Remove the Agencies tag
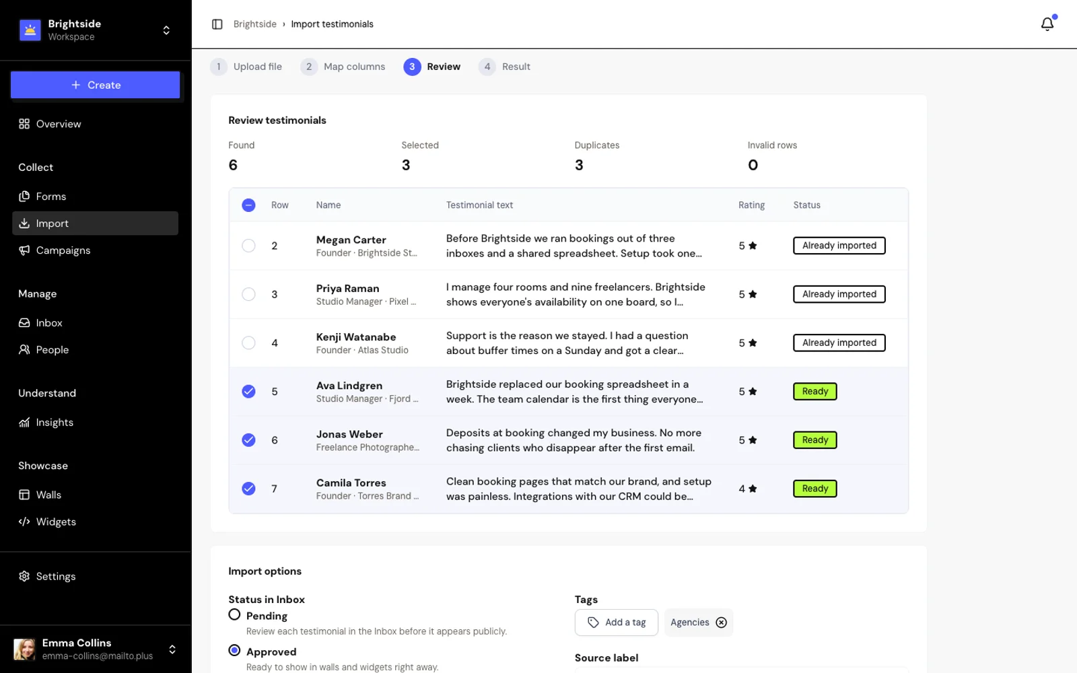1077x673 pixels. pos(721,623)
